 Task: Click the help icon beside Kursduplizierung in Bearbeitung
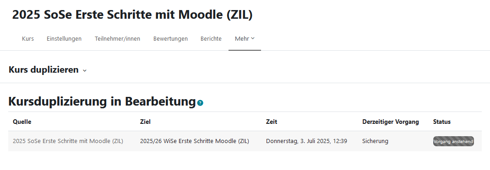tap(200, 103)
